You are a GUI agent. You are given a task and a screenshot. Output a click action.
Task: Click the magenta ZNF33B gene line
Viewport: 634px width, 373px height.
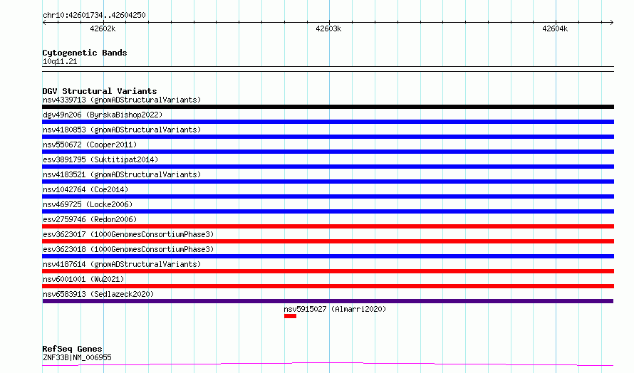tap(328, 363)
